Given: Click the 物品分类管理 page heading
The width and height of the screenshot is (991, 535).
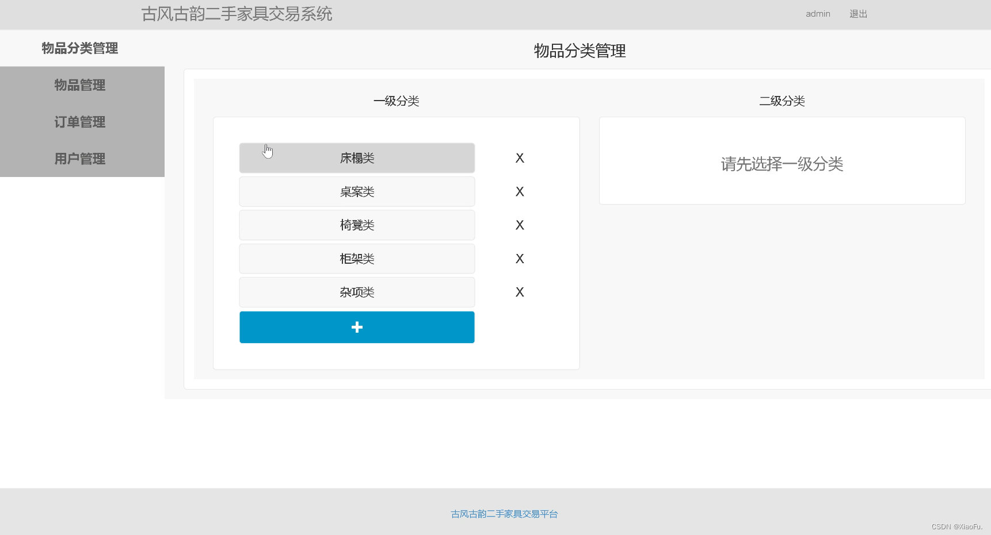Looking at the screenshot, I should [580, 51].
